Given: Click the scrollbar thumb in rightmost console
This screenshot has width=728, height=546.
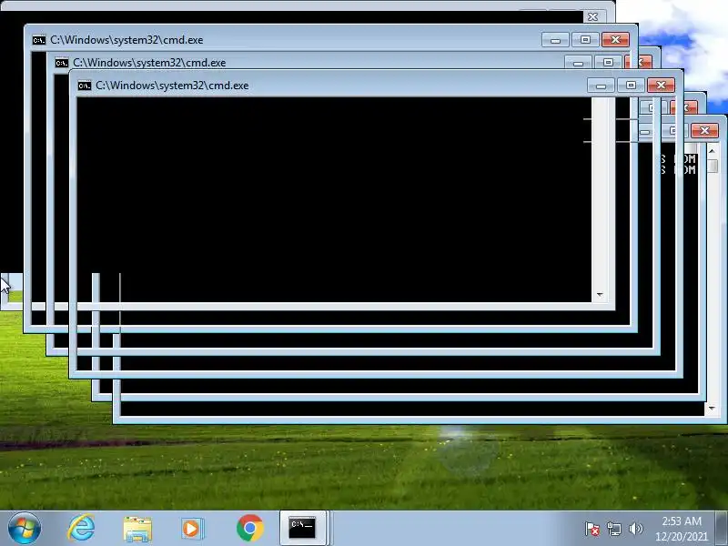Looking at the screenshot, I should 713,166.
